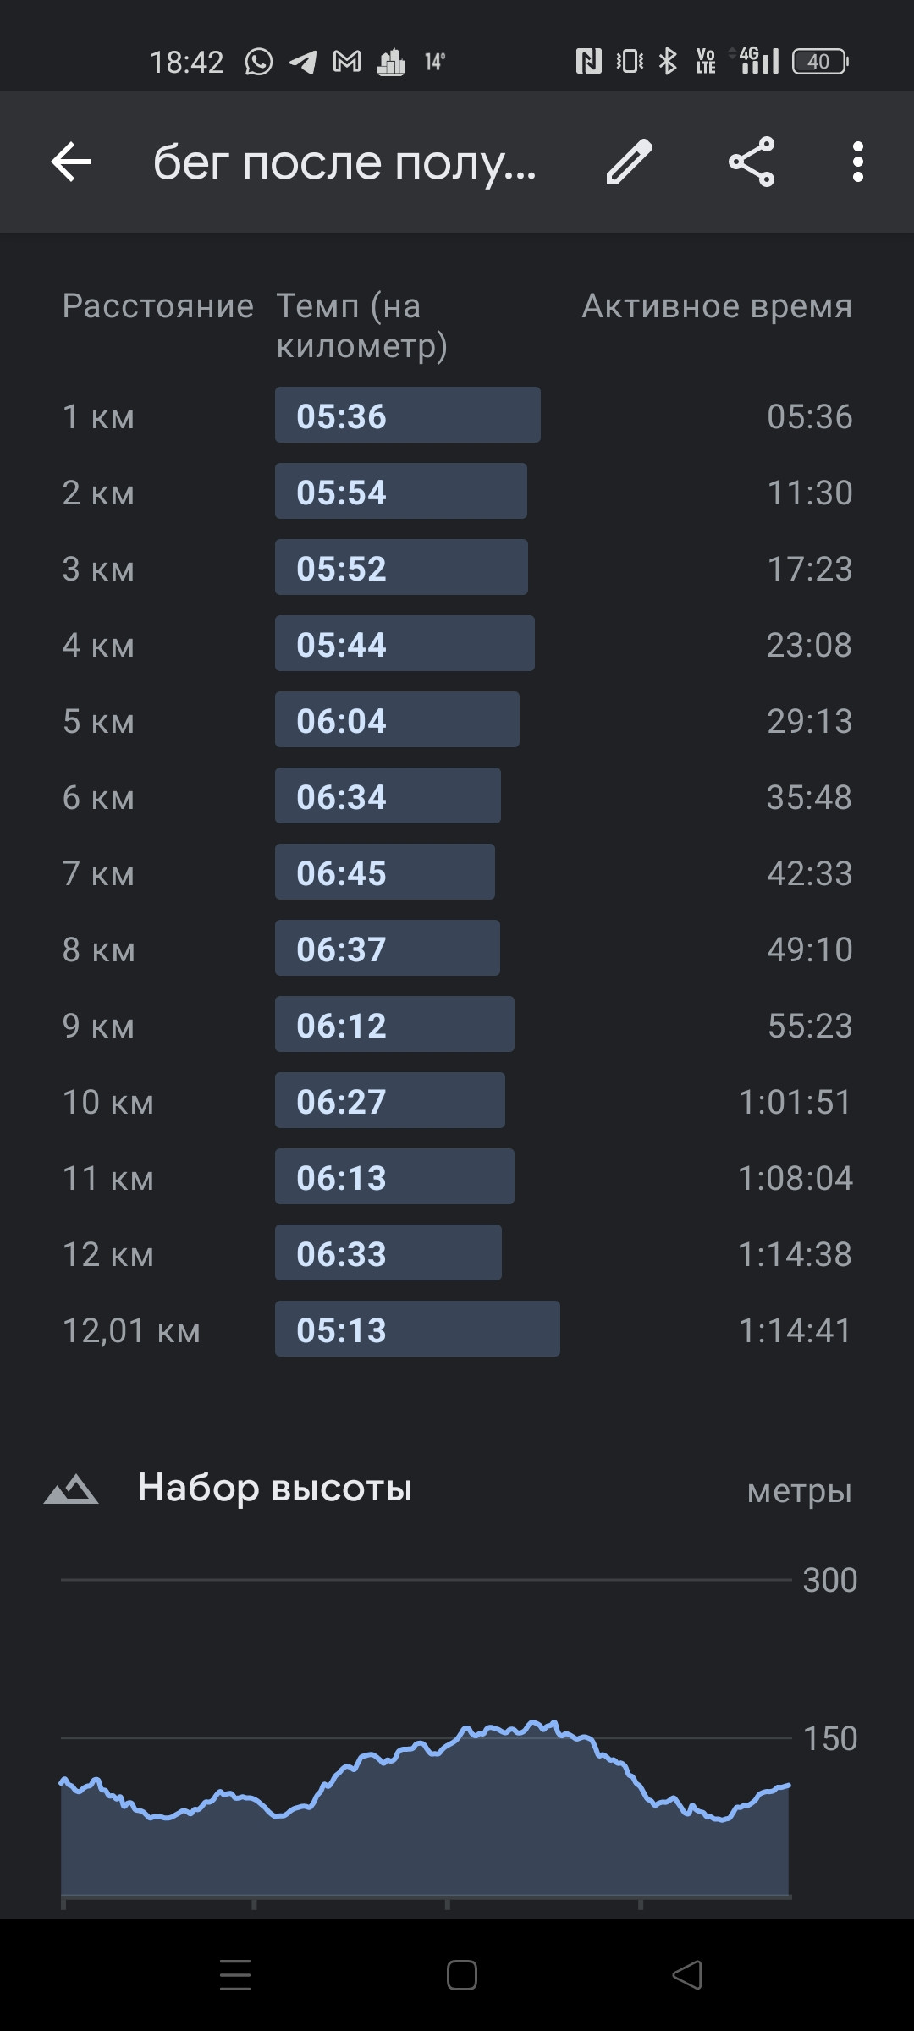Screen dimensions: 914x2031
Task: Open the recent apps navigation icon
Action: tap(235, 1975)
